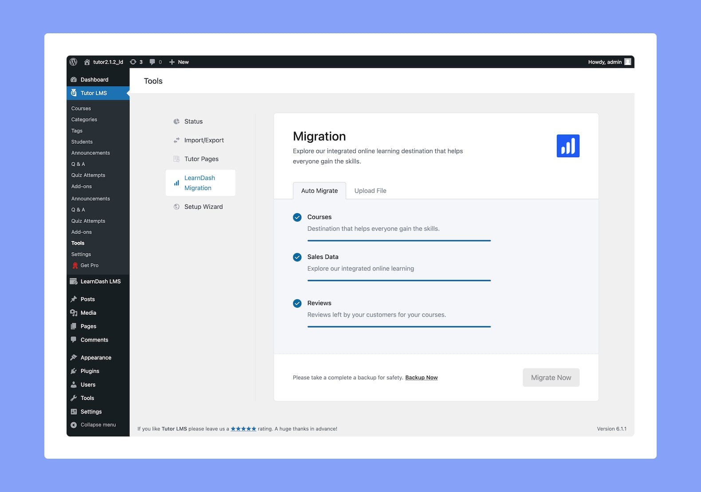The image size is (701, 492).
Task: Click "Explore our integrated online learning" under Sales Data
Action: pos(361,269)
